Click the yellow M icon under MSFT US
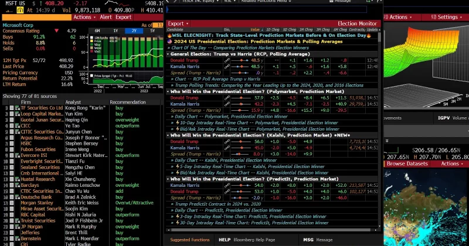This screenshot has width=469, height=246. (20, 10)
